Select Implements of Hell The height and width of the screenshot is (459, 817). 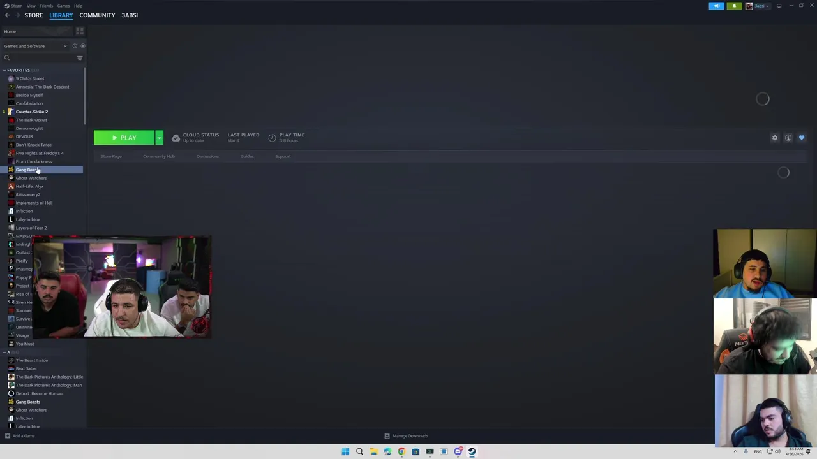[34, 203]
